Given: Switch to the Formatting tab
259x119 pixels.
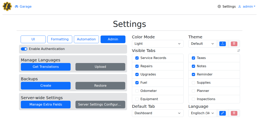Looking at the screenshot, I should tap(60, 39).
